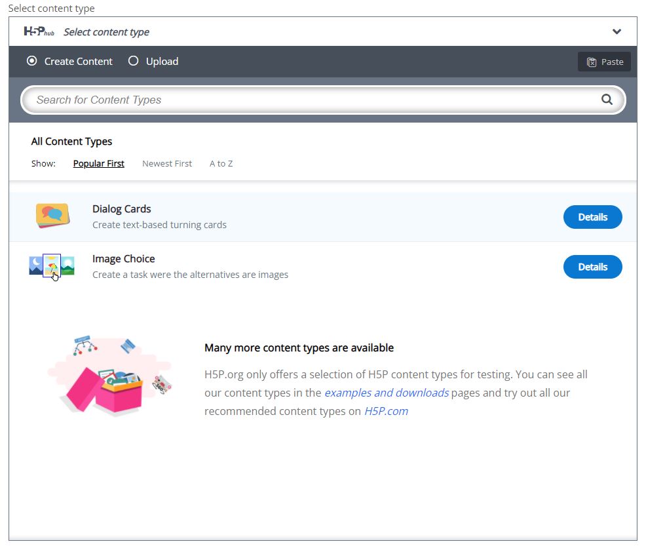
Task: Open Details for Dialog Cards
Action: (592, 217)
